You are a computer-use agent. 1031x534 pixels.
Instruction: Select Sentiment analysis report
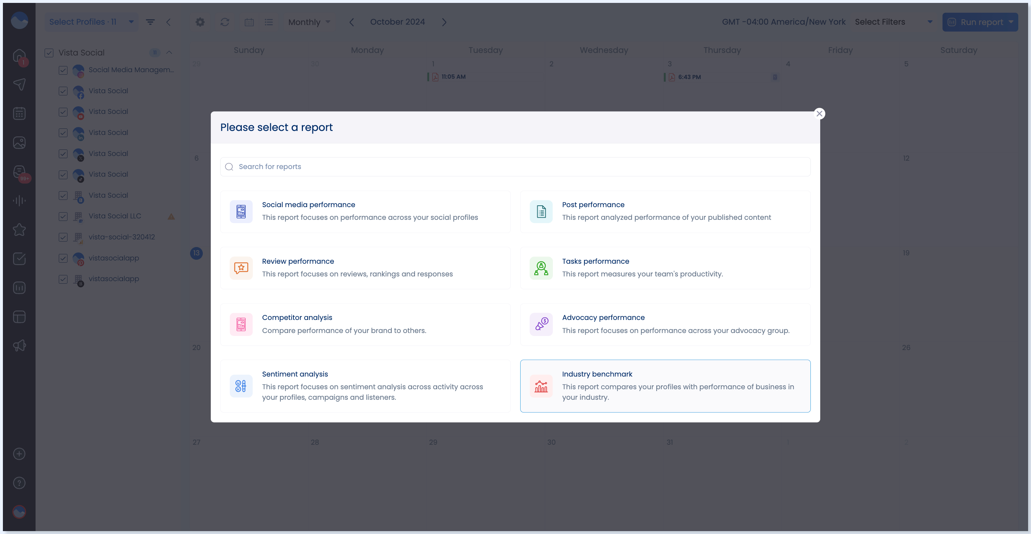pyautogui.click(x=365, y=386)
